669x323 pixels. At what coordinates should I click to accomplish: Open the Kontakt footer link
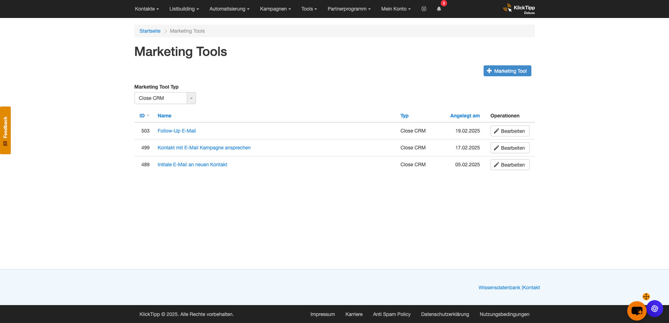pos(531,287)
